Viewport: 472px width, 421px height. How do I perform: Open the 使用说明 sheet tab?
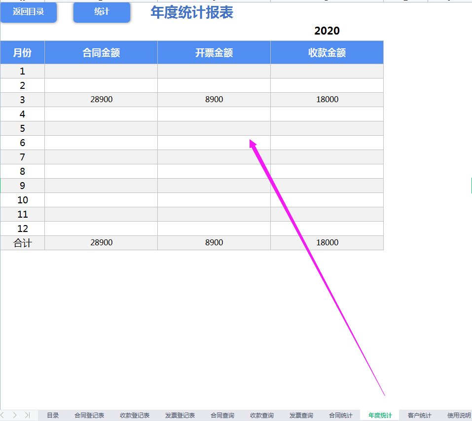(x=457, y=415)
